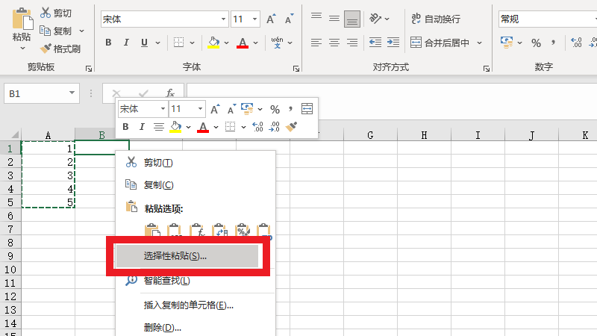
Task: Click the ribbon's increase font size icon
Action: [271, 19]
